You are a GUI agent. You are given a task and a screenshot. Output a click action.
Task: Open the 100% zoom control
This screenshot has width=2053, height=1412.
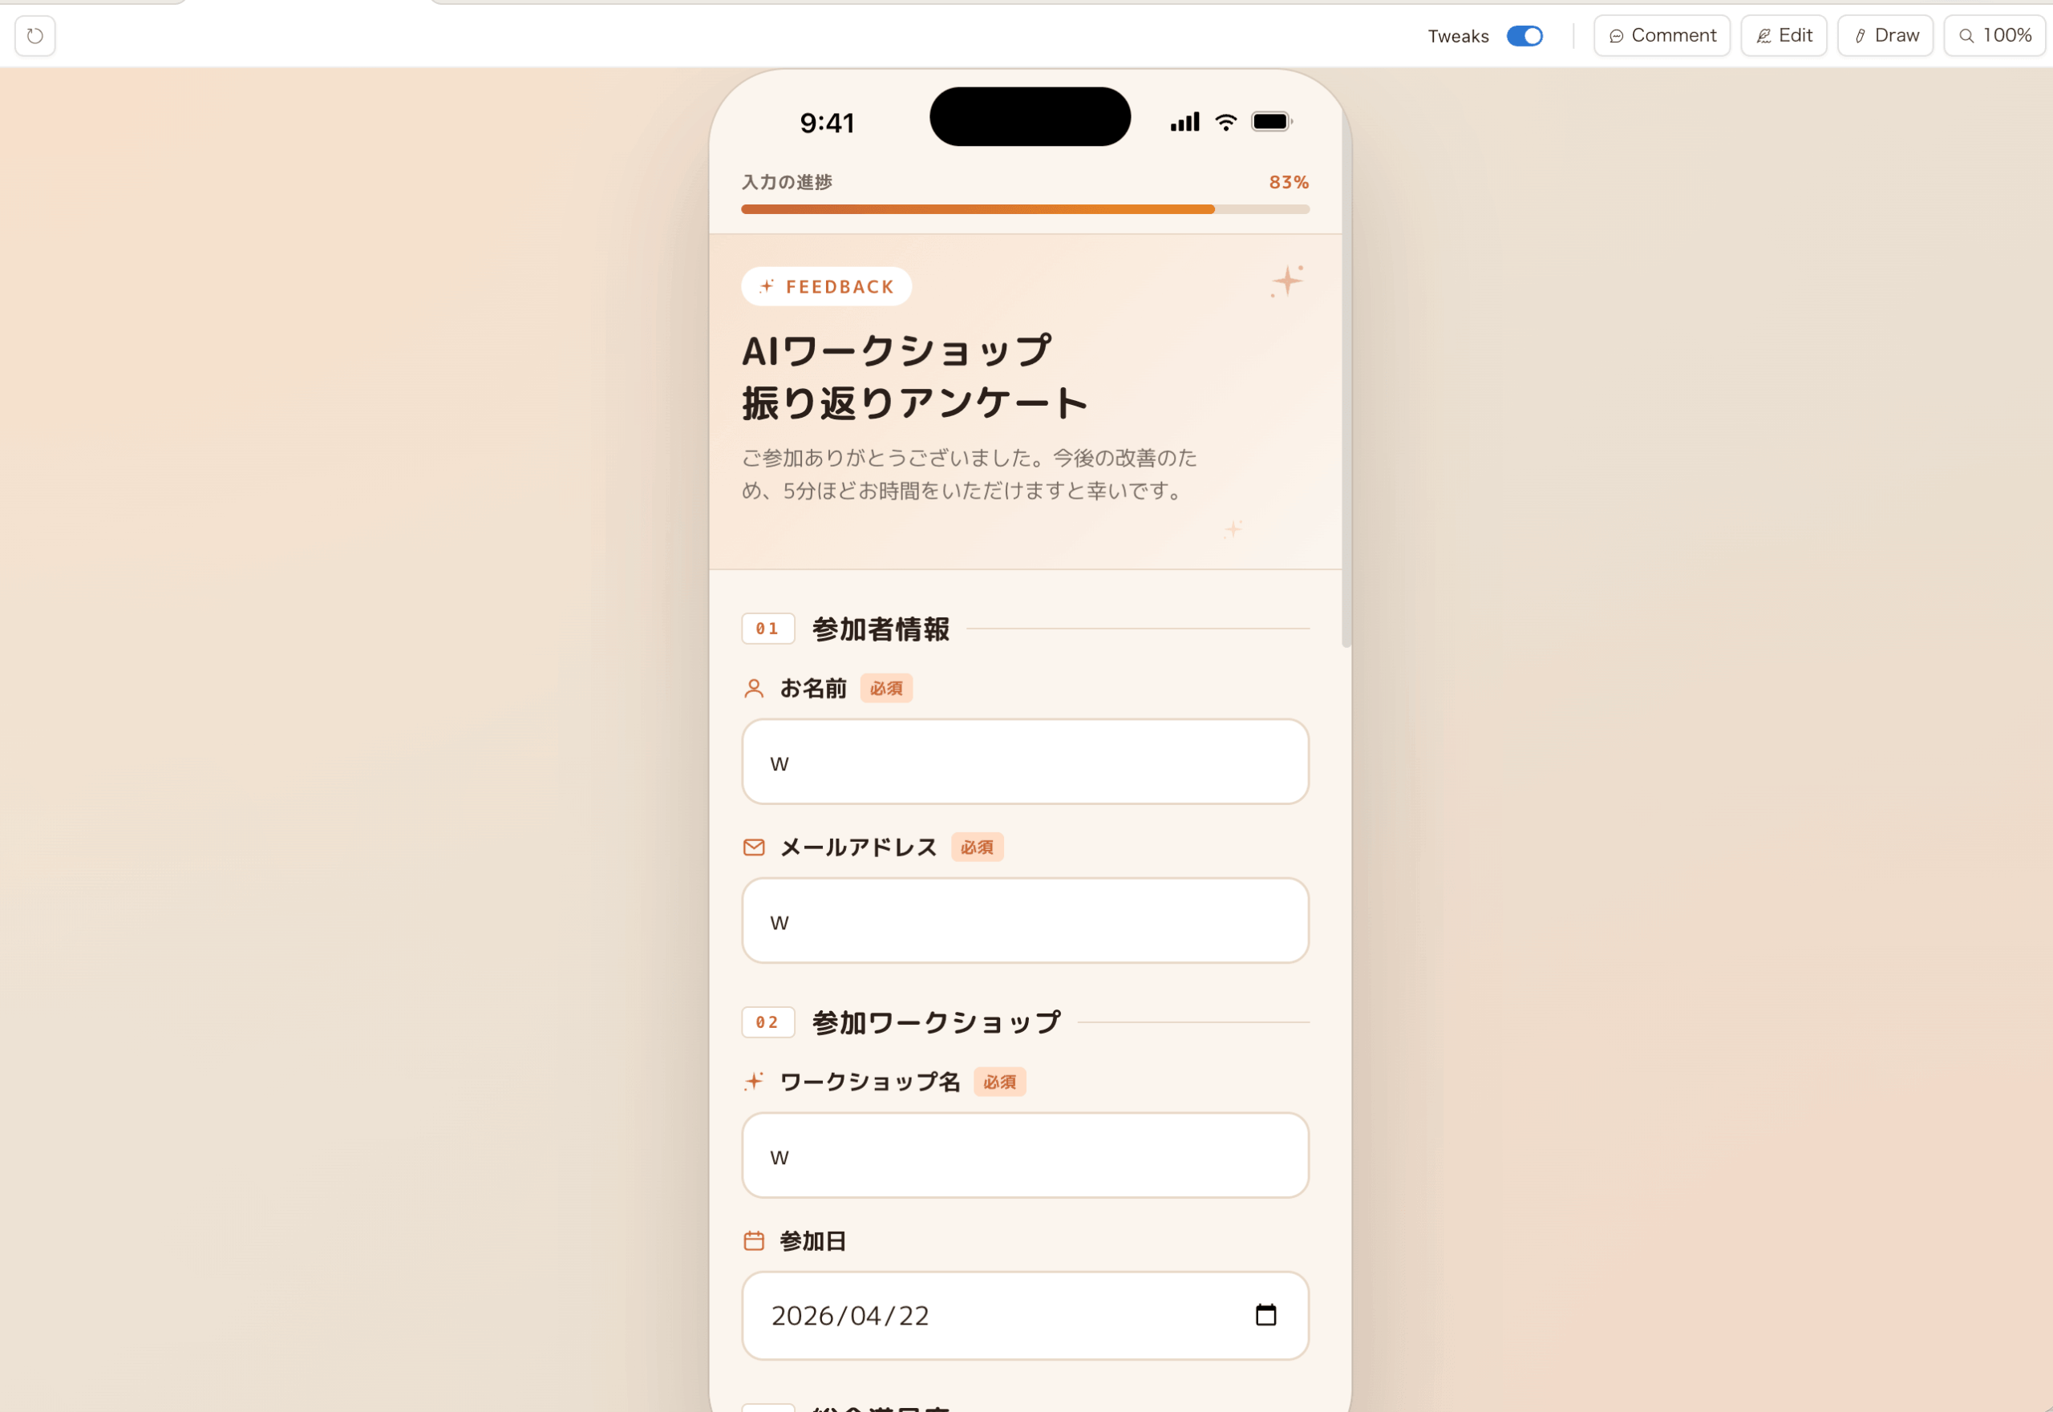[x=1994, y=36]
